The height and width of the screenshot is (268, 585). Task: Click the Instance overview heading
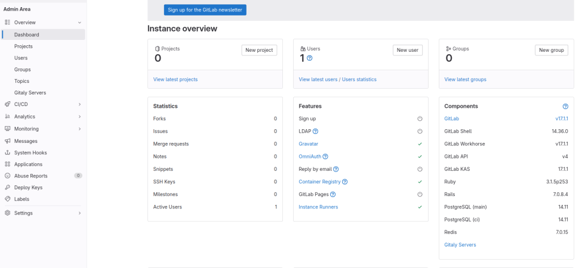click(182, 29)
